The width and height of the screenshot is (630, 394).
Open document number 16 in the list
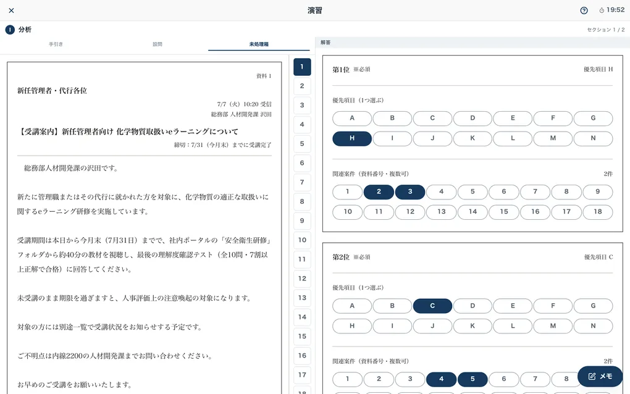[x=302, y=356]
